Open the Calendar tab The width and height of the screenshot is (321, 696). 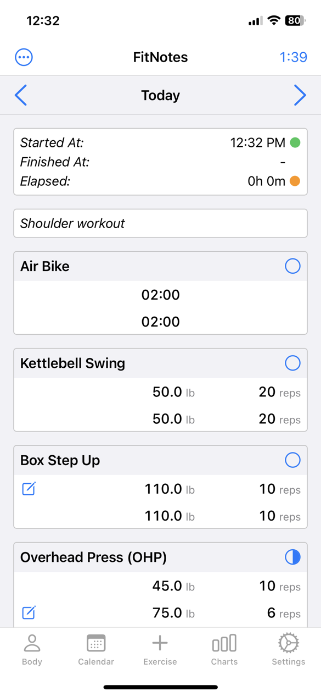click(96, 649)
